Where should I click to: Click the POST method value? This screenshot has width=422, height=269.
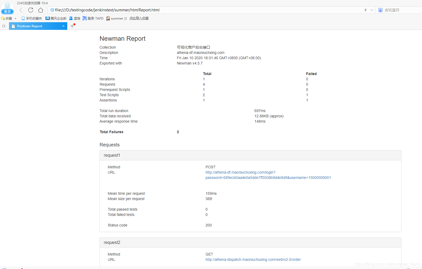pyautogui.click(x=210, y=167)
